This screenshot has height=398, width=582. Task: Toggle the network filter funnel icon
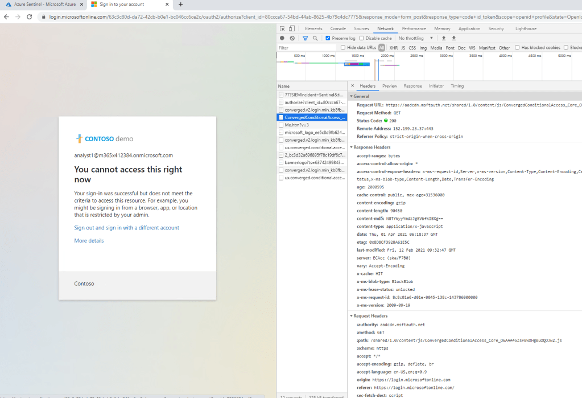coord(305,38)
